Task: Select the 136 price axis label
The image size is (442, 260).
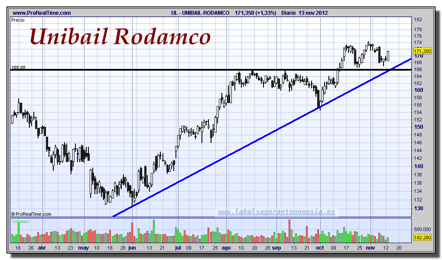Action: pyautogui.click(x=418, y=183)
